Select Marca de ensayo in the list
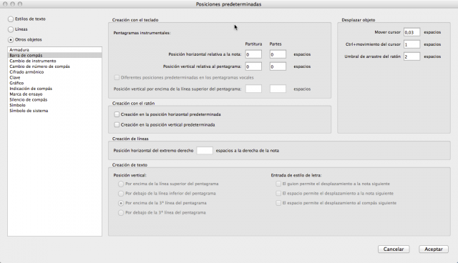 pyautogui.click(x=54, y=94)
